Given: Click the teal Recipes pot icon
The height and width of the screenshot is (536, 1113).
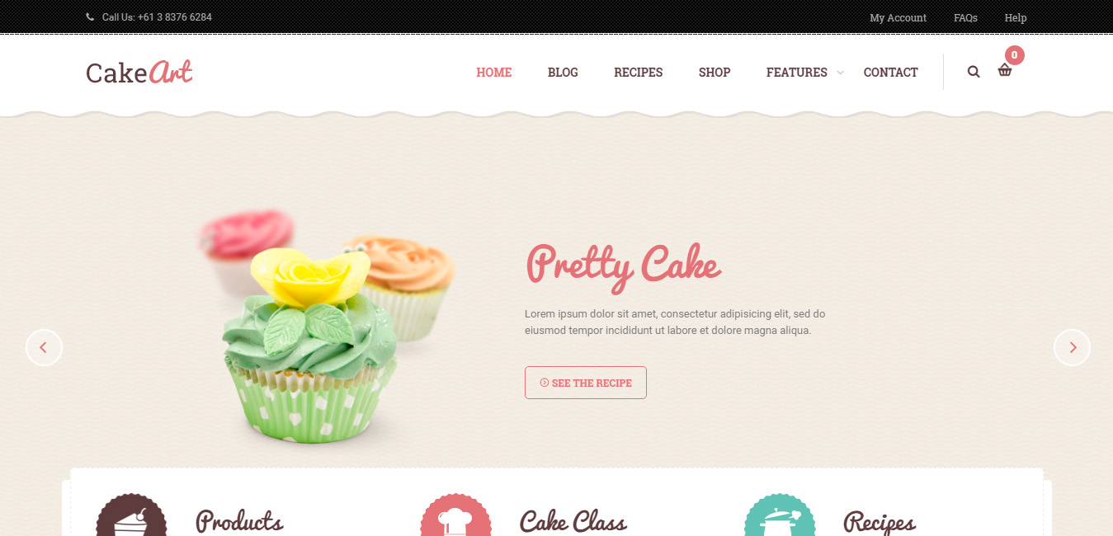Looking at the screenshot, I should (780, 516).
